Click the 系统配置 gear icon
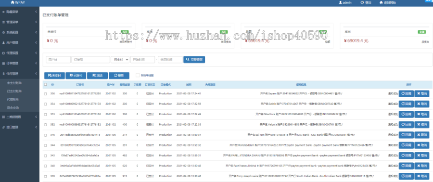433x182 pixels. 3,32
